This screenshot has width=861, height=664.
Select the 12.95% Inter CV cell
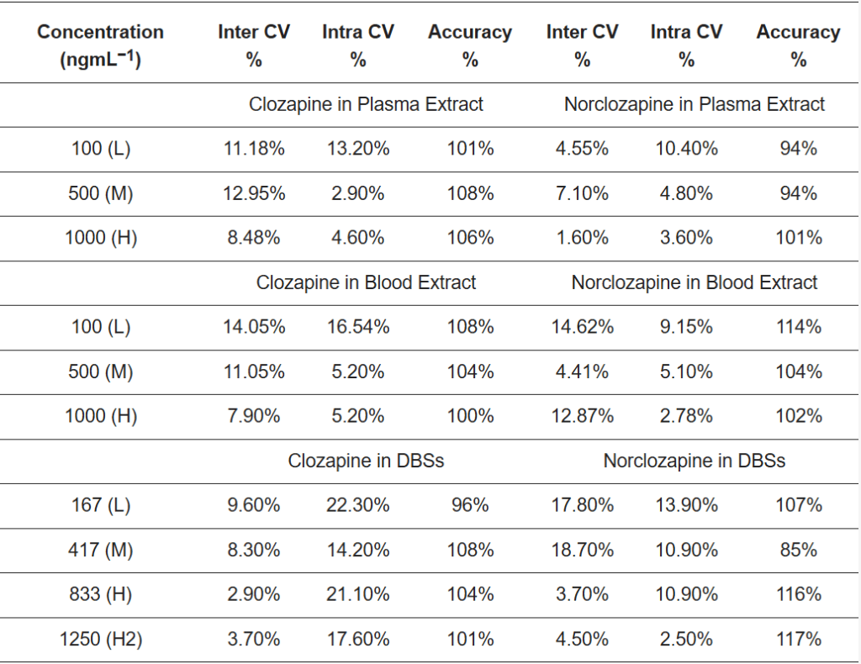tap(254, 193)
